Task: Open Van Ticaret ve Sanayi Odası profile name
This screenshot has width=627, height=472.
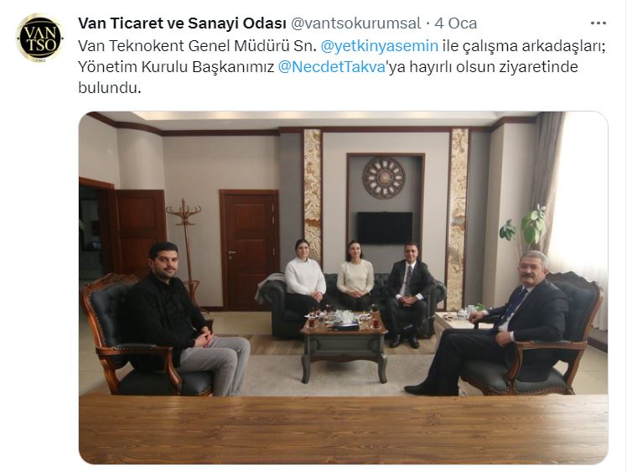Action: (x=182, y=23)
